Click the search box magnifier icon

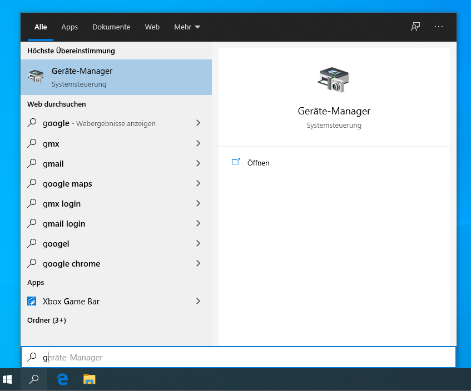[x=32, y=357]
